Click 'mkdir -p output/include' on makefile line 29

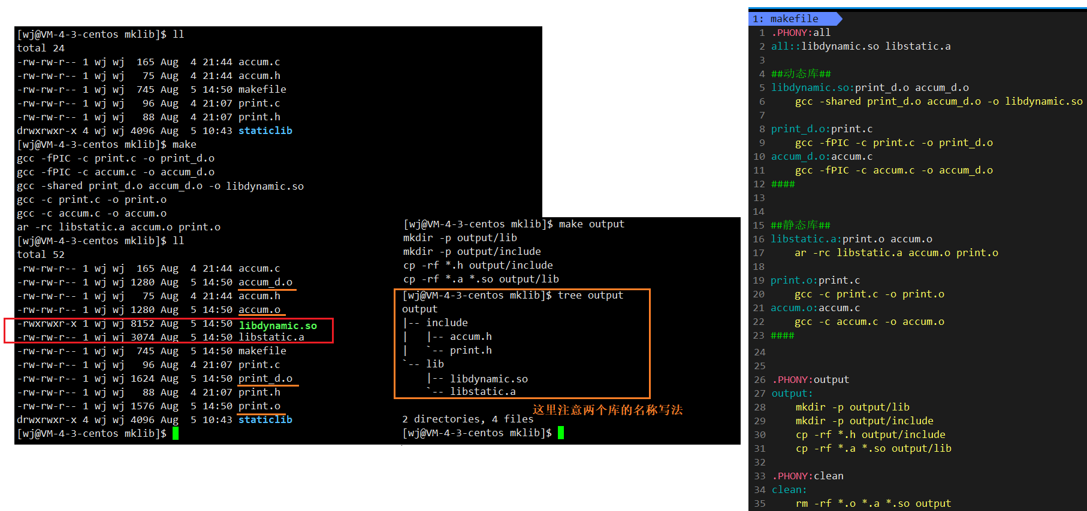pos(864,421)
